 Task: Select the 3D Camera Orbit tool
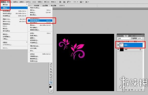tap(51, 77)
